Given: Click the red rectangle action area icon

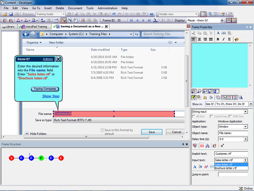Looking at the screenshot, I should tap(202, 146).
